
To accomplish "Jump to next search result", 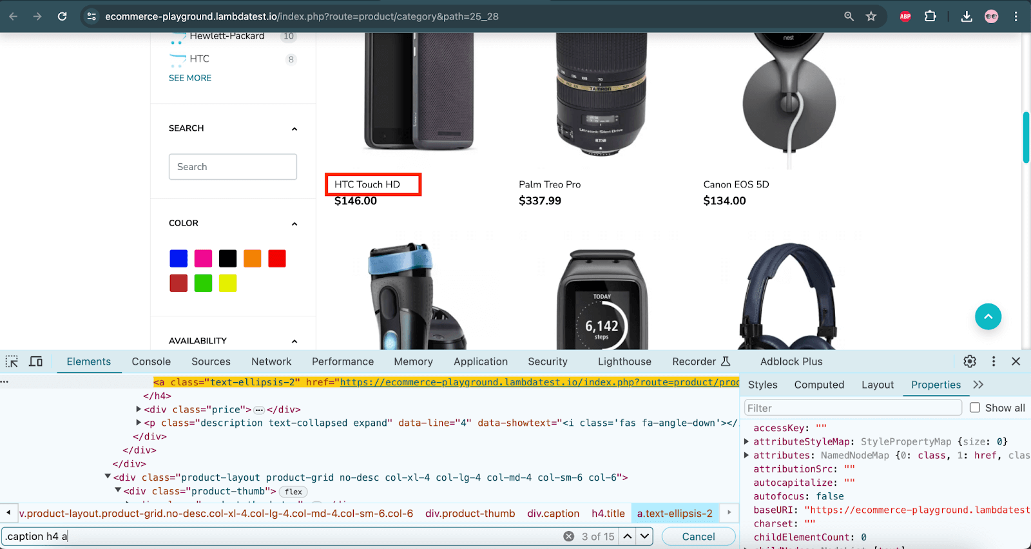I will coord(644,536).
